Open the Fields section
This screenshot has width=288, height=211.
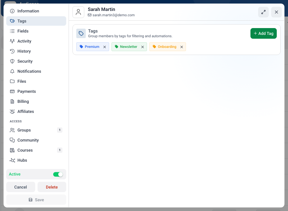coord(36,31)
